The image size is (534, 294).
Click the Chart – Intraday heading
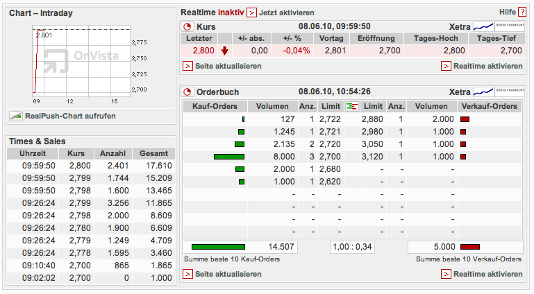coord(41,13)
